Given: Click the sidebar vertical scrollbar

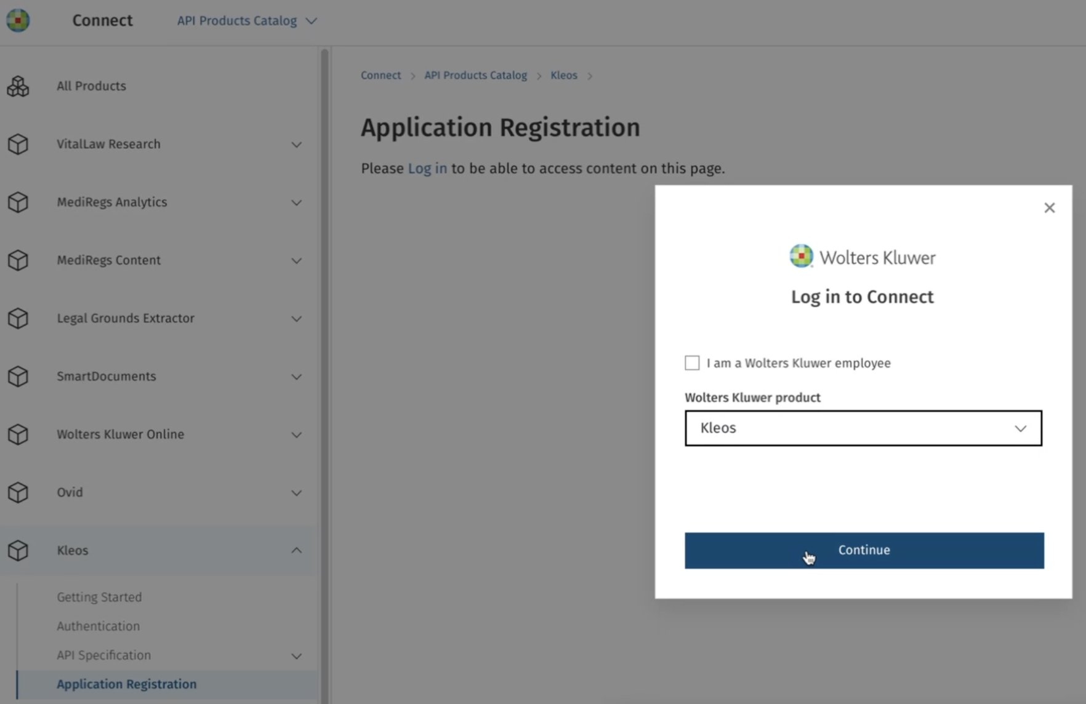Looking at the screenshot, I should click(x=324, y=375).
